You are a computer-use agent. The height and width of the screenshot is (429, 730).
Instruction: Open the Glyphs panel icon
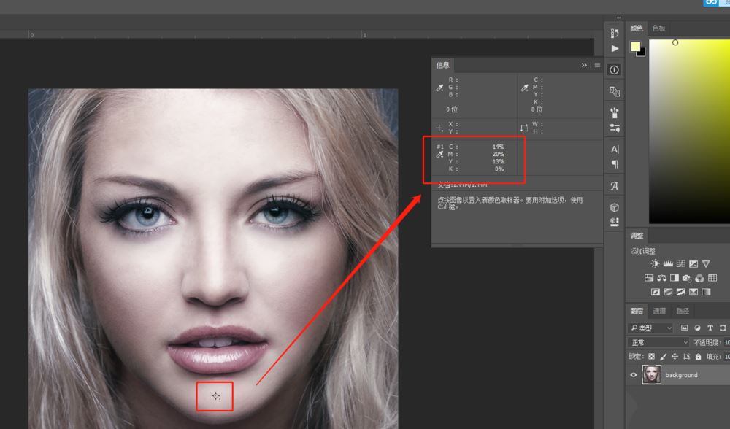(x=615, y=185)
